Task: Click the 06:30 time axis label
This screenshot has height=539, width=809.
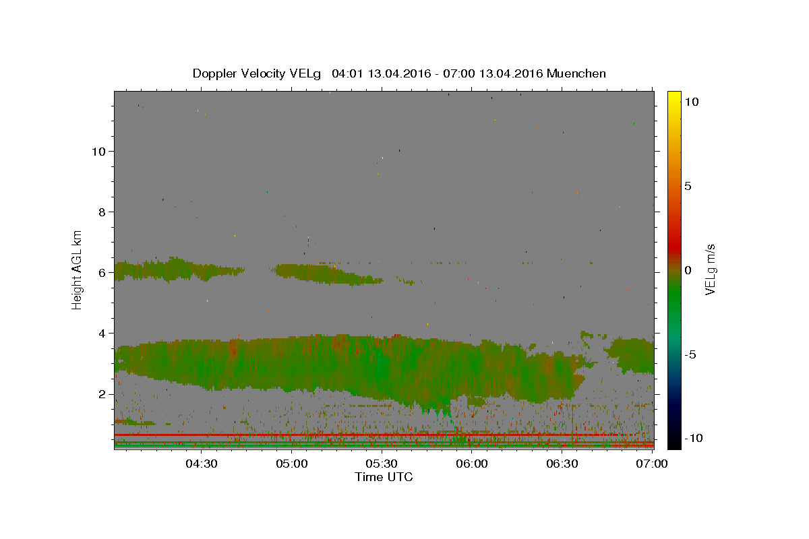Action: click(x=562, y=464)
